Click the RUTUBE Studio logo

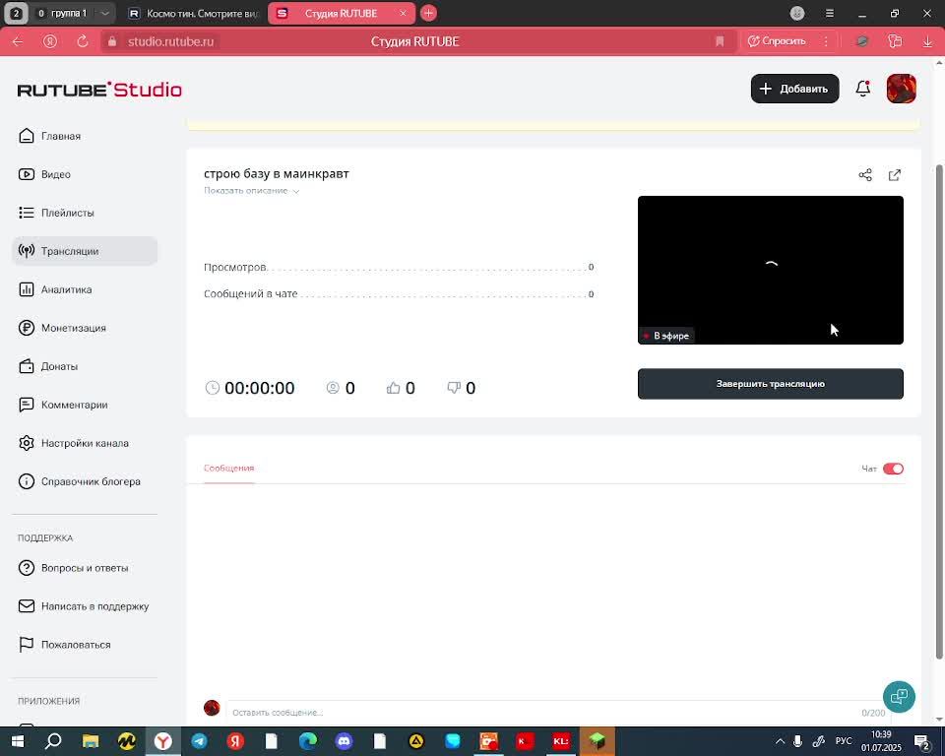(99, 90)
